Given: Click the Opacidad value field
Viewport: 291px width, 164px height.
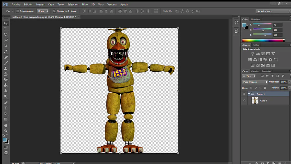Looking at the screenshot, I should (x=283, y=82).
